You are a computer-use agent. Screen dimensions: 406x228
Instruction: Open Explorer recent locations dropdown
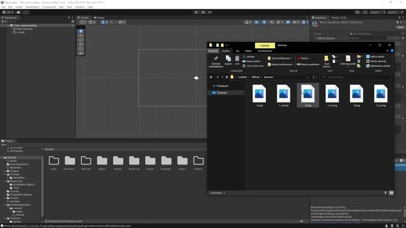[222, 77]
